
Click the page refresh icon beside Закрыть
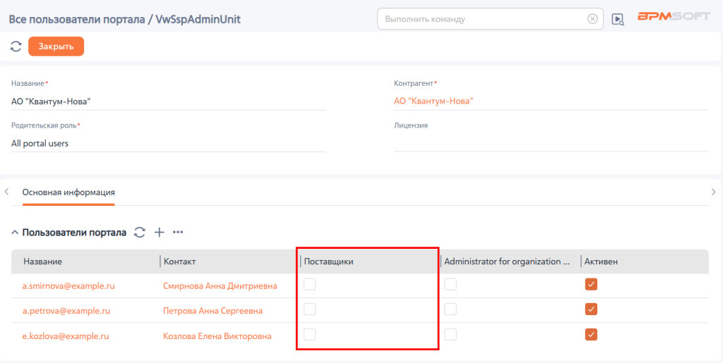coord(16,47)
